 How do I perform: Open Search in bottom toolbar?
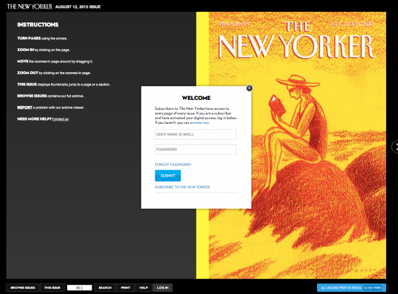[105, 287]
